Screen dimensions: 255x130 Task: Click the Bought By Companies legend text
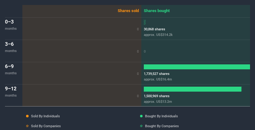tap(162, 126)
